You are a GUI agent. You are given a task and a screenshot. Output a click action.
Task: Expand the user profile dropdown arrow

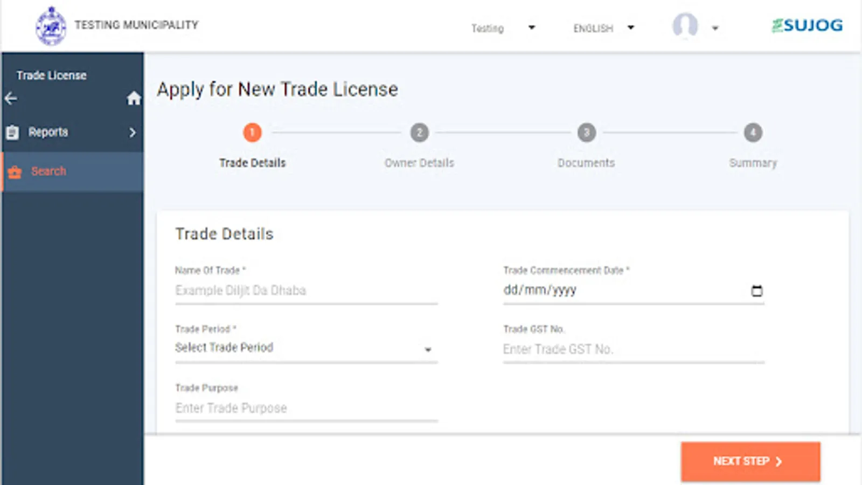715,28
